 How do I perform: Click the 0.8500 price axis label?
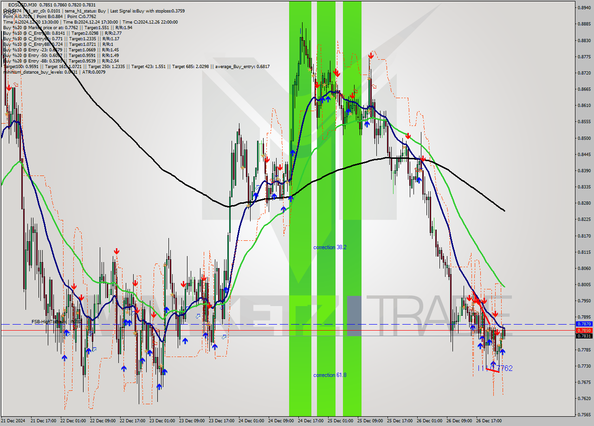click(x=584, y=138)
